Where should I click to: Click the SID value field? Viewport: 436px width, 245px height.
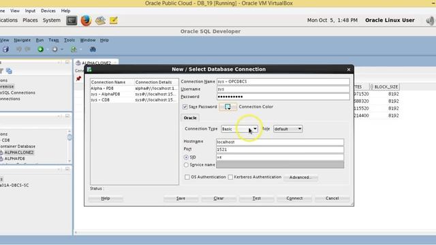280,157
